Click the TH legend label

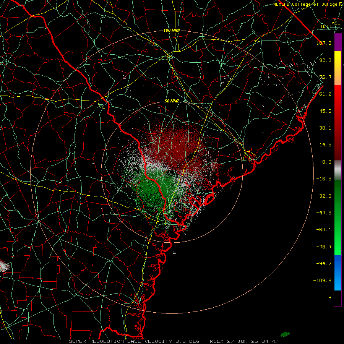[328, 298]
